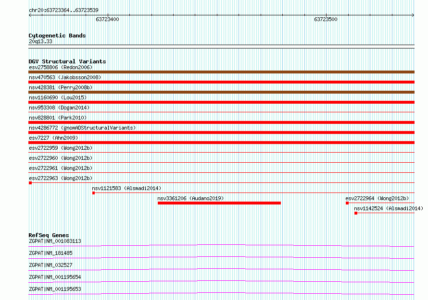Select ZGPAT|NM_032527 transcript label

pos(50,265)
